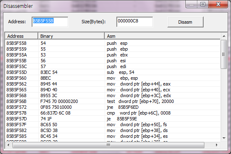Click 'mov dword ptr [ebp+50], fs' instruction
The height and width of the screenshot is (154, 231).
click(x=137, y=125)
